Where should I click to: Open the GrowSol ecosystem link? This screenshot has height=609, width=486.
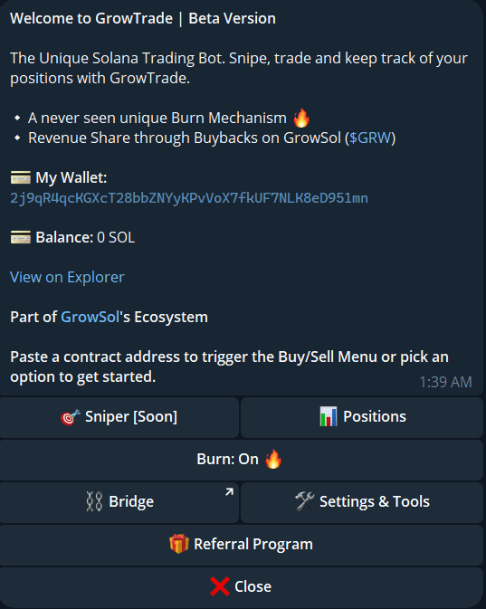[90, 317]
